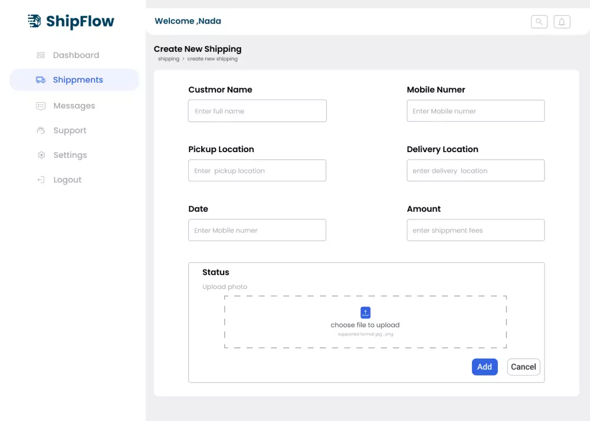Click the Amount shippment fees field

pyautogui.click(x=476, y=230)
